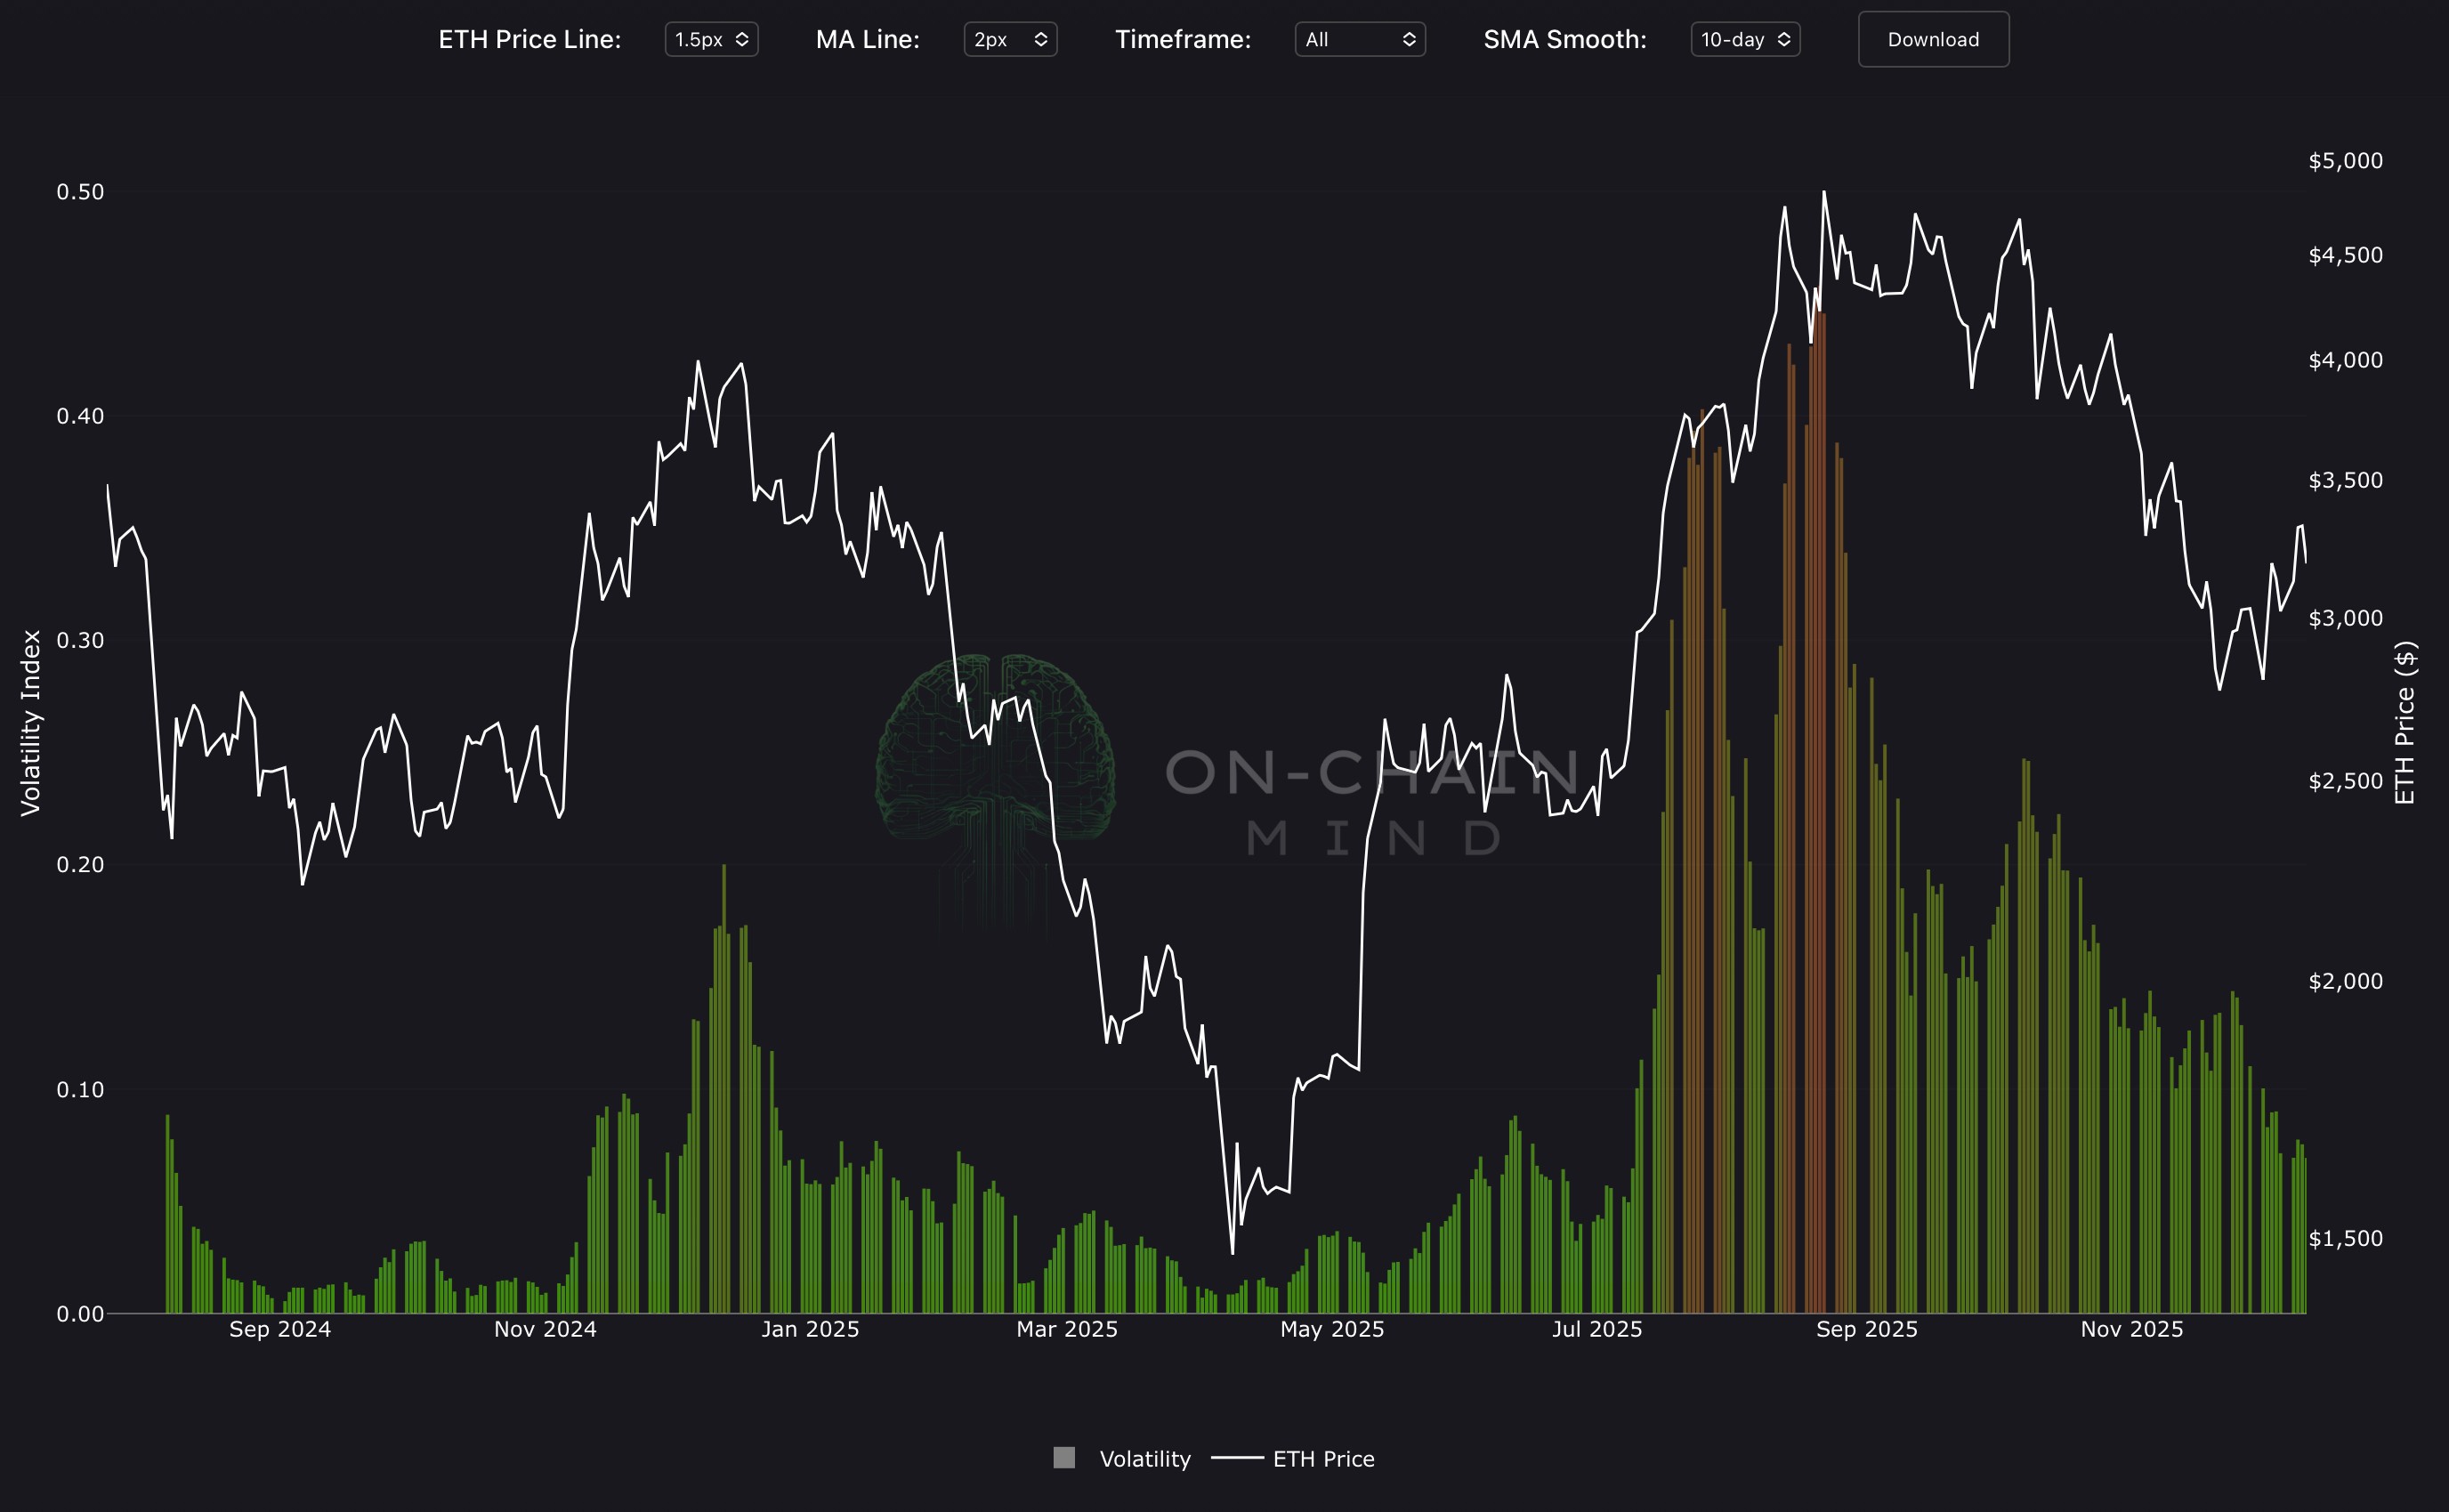Image resolution: width=2449 pixels, height=1512 pixels.
Task: Click the chevron arrows in Timeframe select
Action: pos(1408,39)
